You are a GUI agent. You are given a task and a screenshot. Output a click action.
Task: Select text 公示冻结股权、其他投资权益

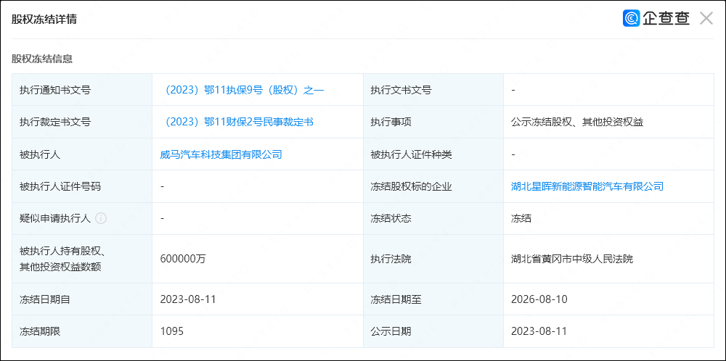coord(577,122)
